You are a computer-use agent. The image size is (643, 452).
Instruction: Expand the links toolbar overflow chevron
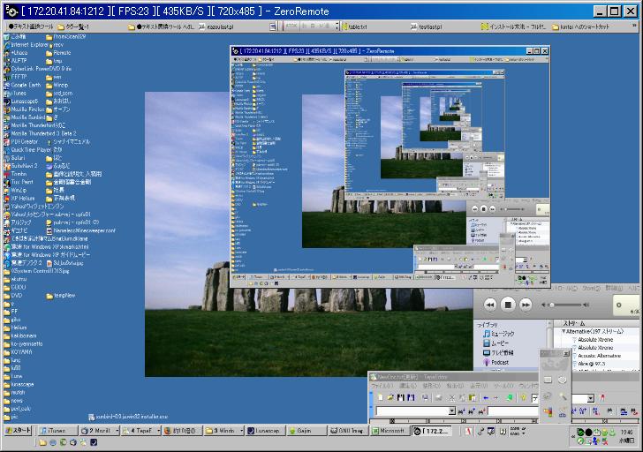click(x=634, y=26)
